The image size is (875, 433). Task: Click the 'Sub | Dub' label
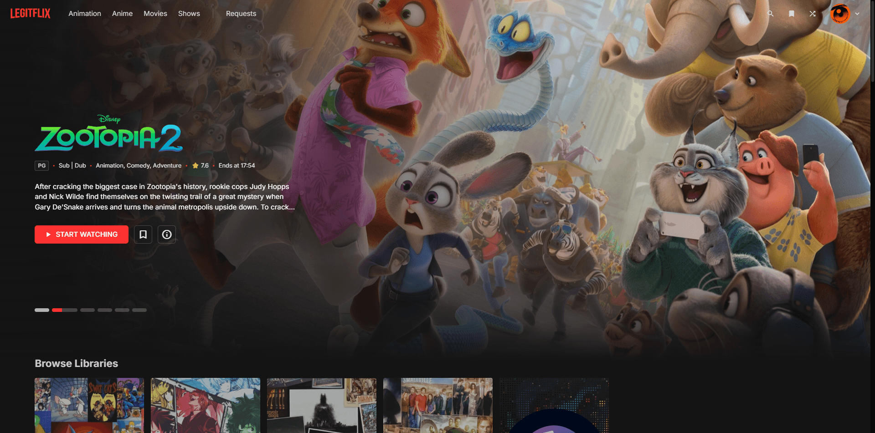tap(72, 166)
